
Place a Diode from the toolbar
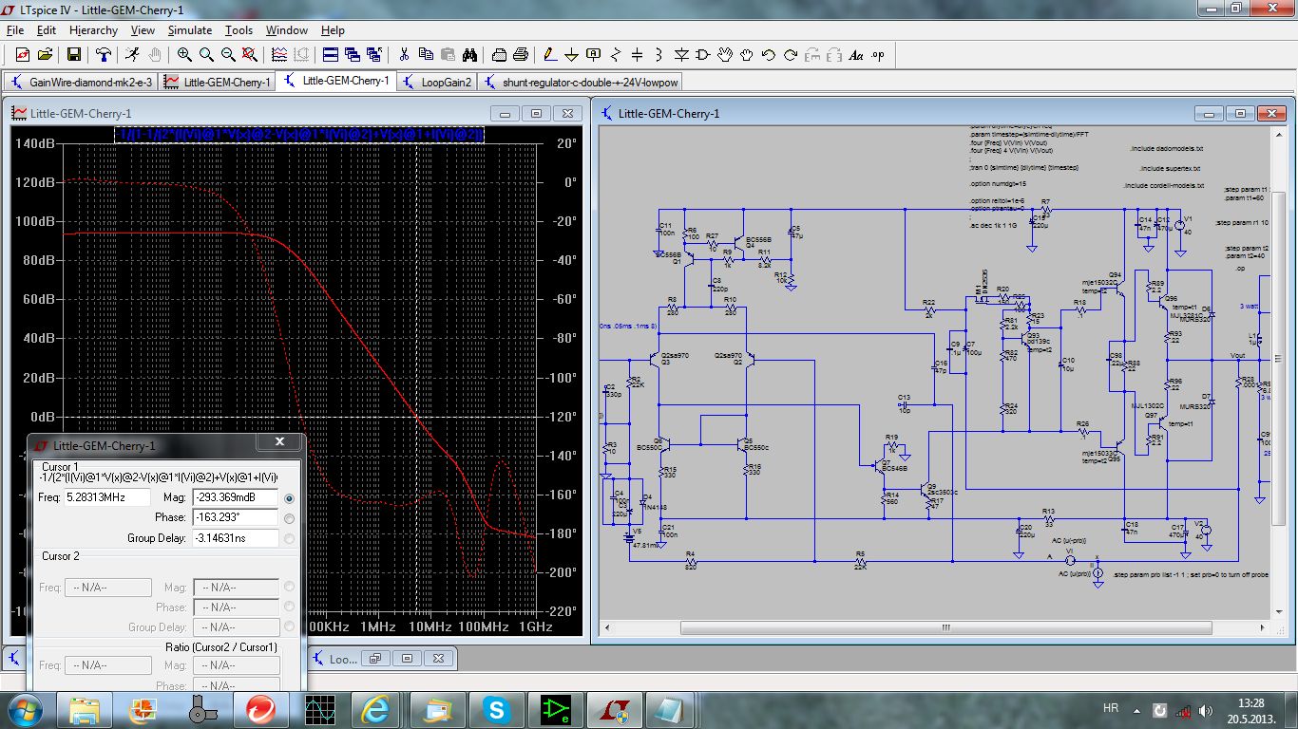(x=682, y=55)
